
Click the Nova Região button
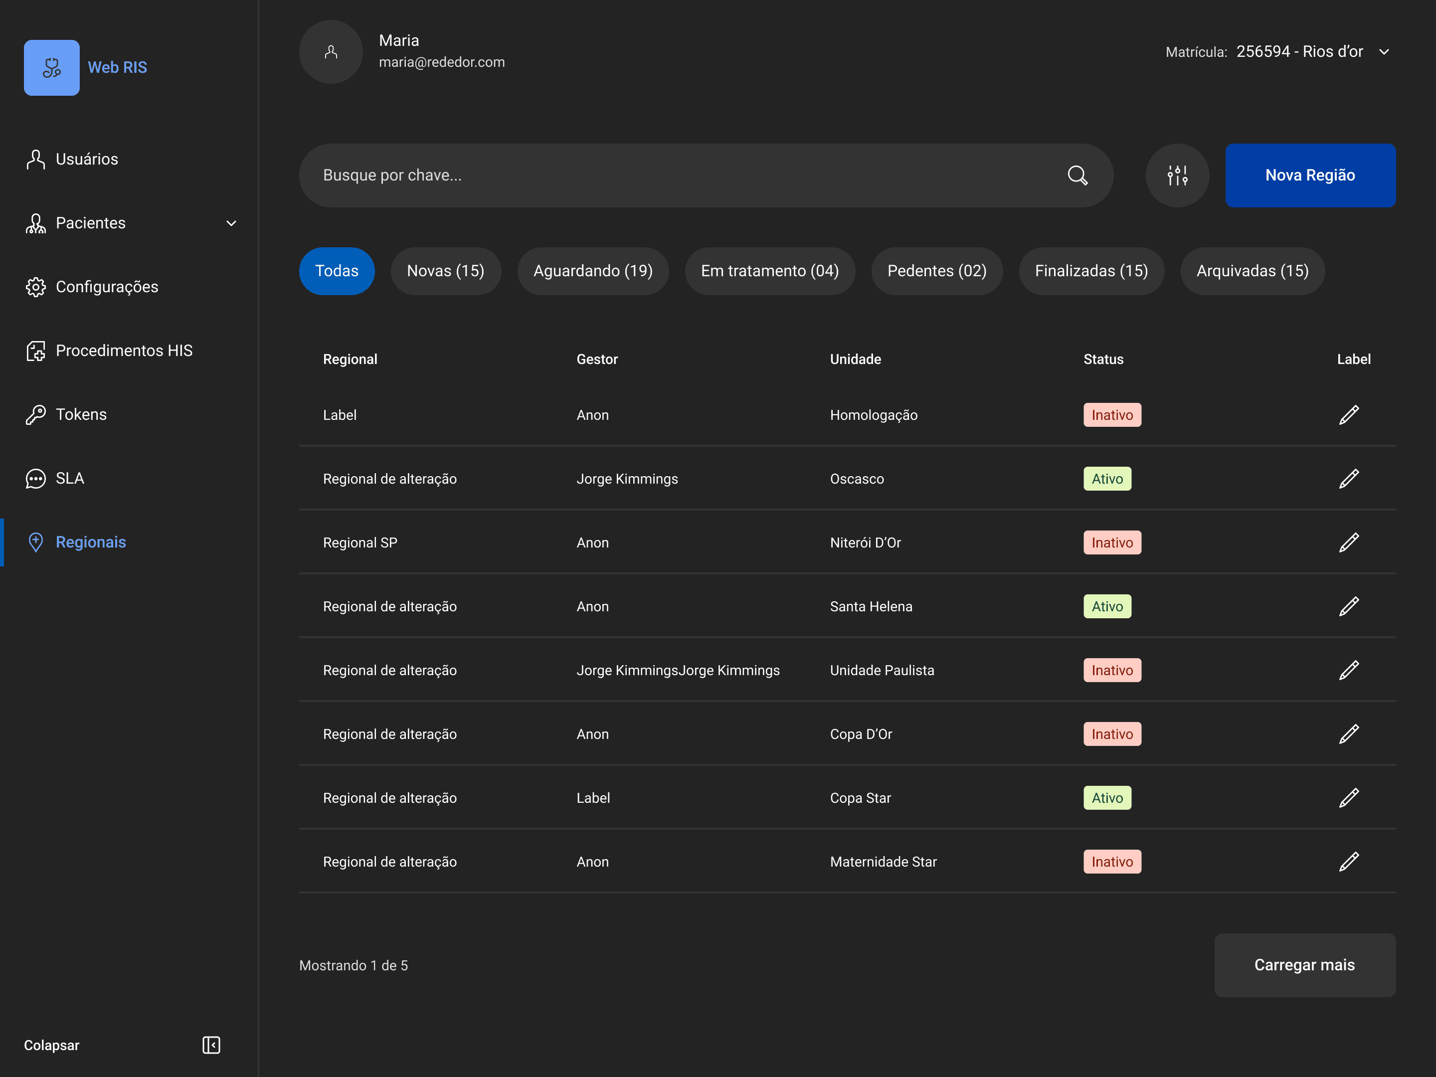pyautogui.click(x=1309, y=176)
